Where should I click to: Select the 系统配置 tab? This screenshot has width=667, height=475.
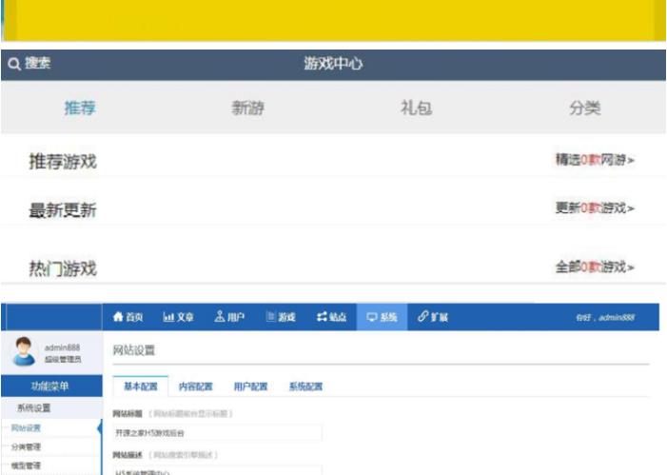(x=305, y=386)
